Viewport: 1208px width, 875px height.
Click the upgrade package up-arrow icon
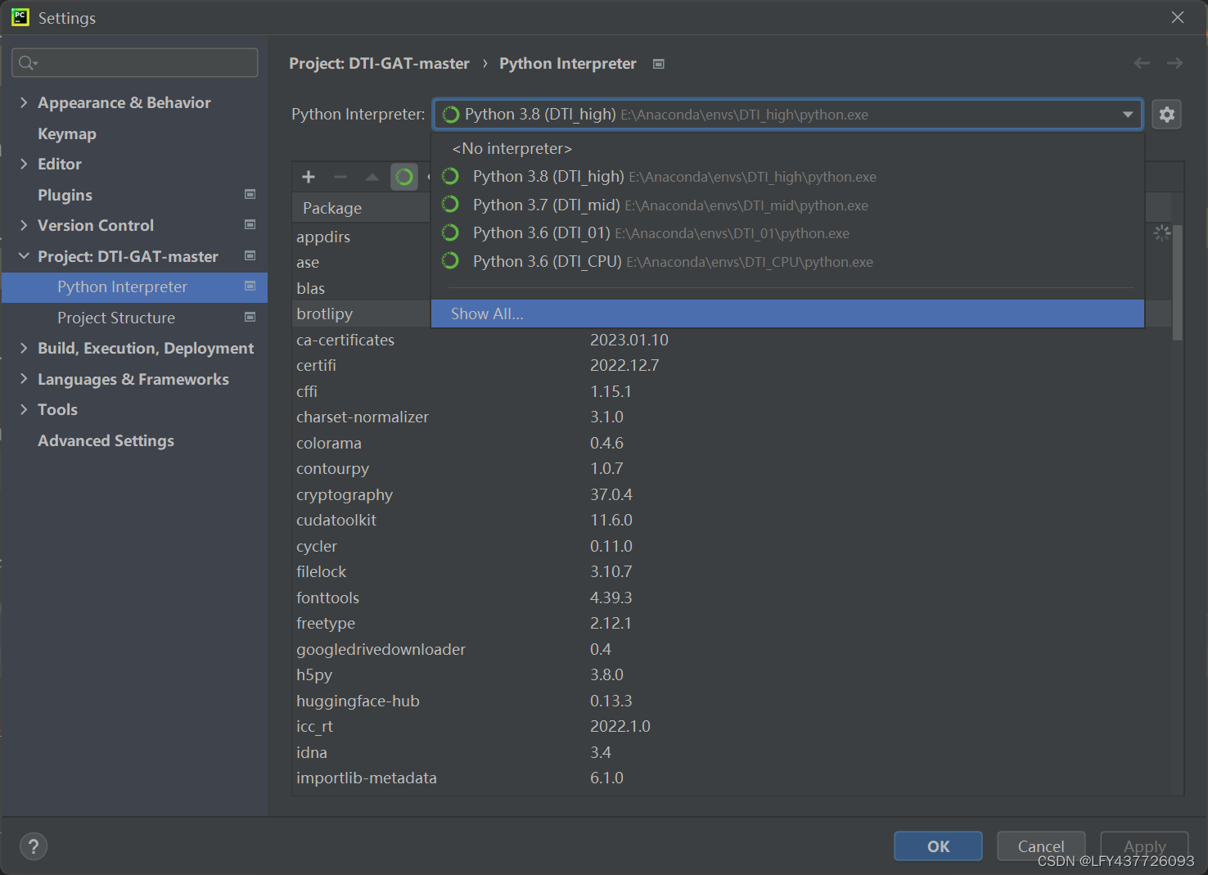coord(372,177)
